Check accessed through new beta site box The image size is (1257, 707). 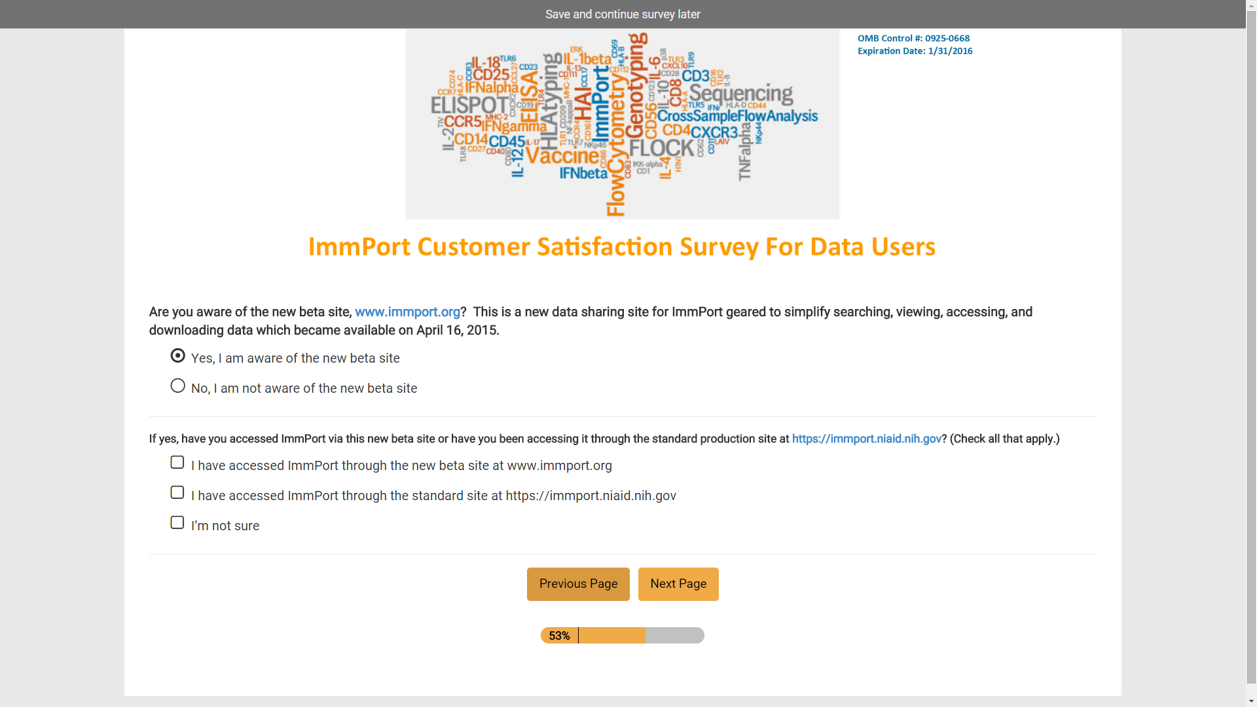[x=177, y=463]
